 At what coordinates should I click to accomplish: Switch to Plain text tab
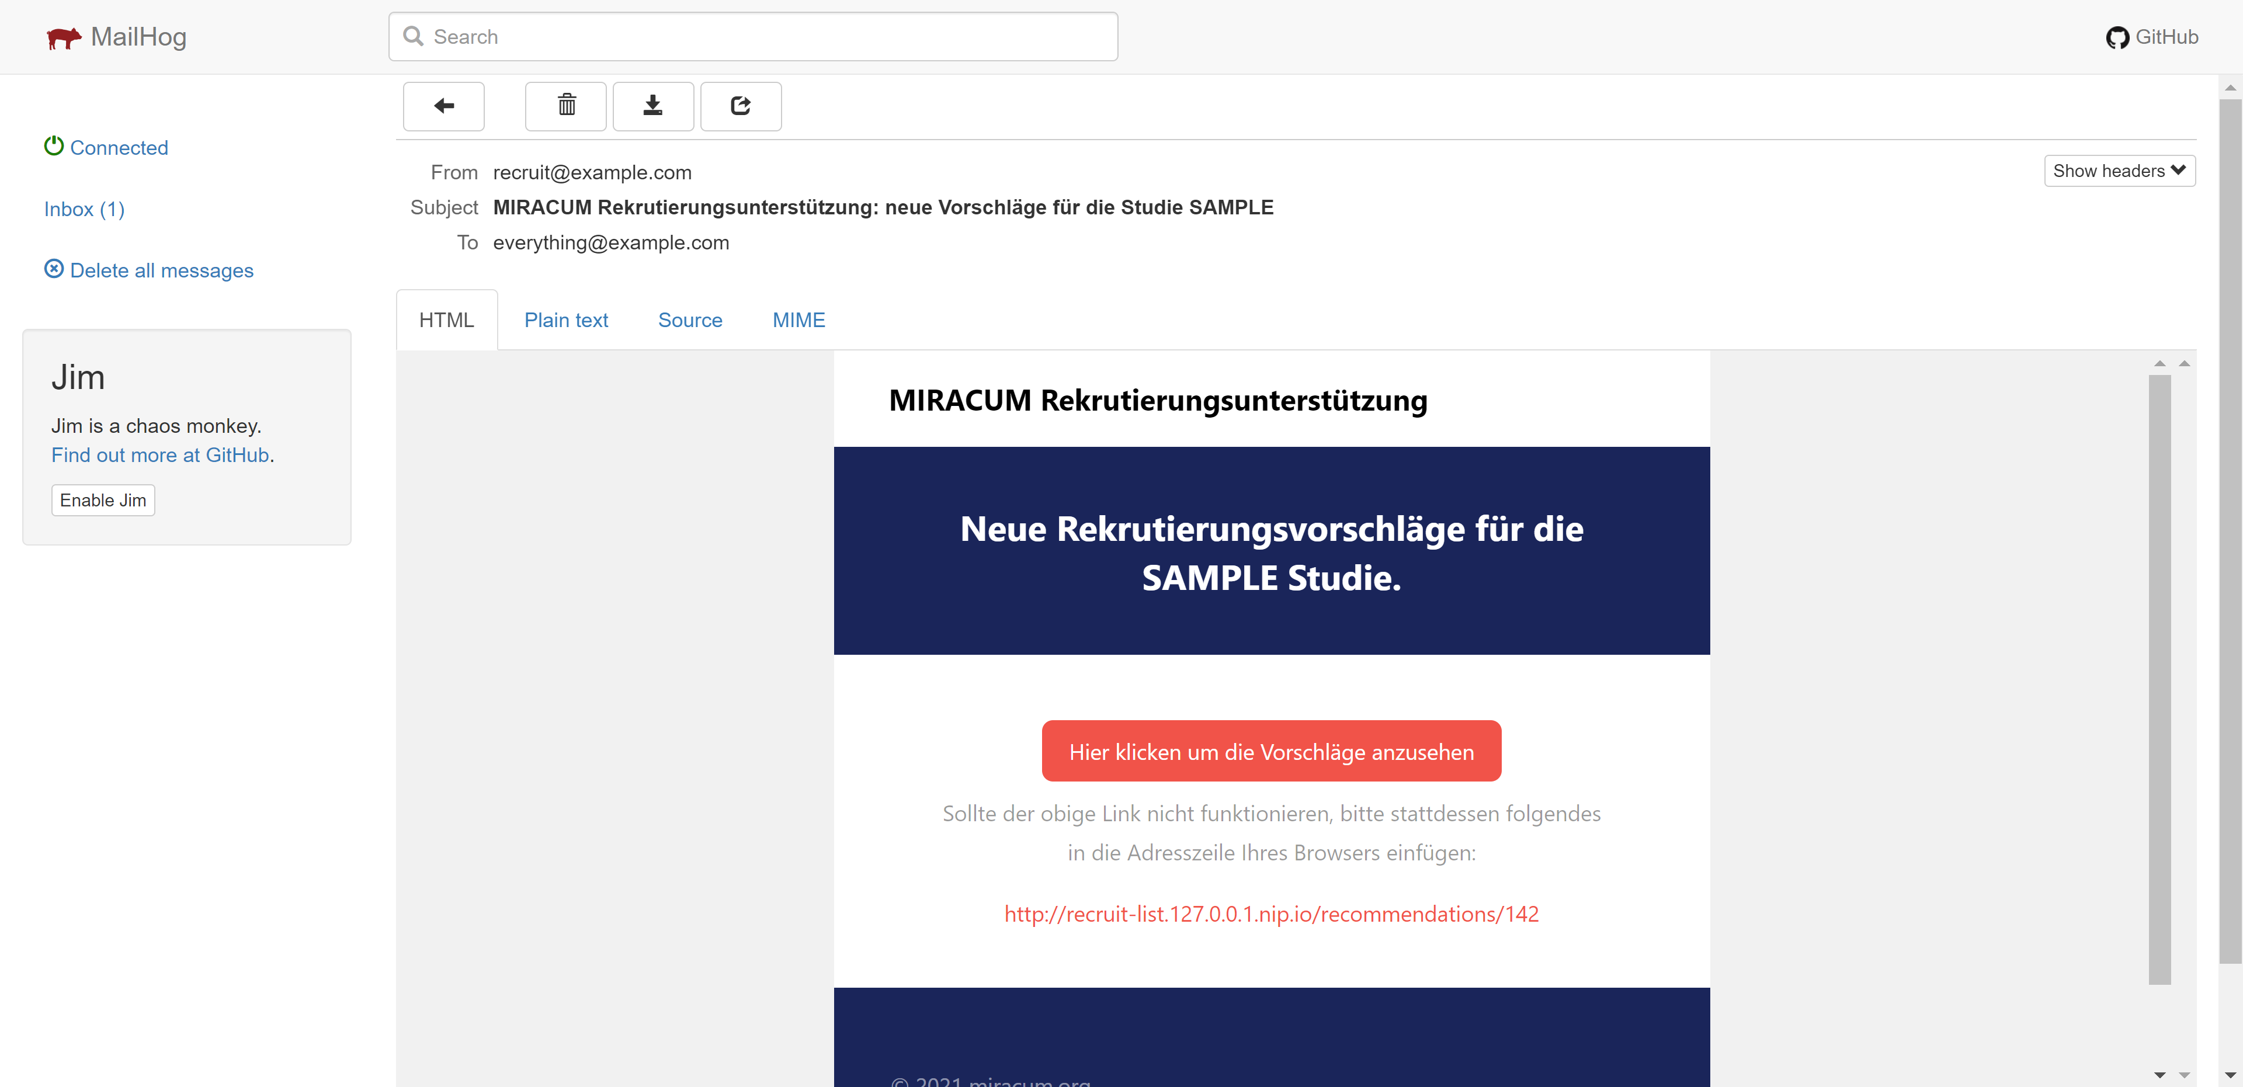[x=566, y=321]
